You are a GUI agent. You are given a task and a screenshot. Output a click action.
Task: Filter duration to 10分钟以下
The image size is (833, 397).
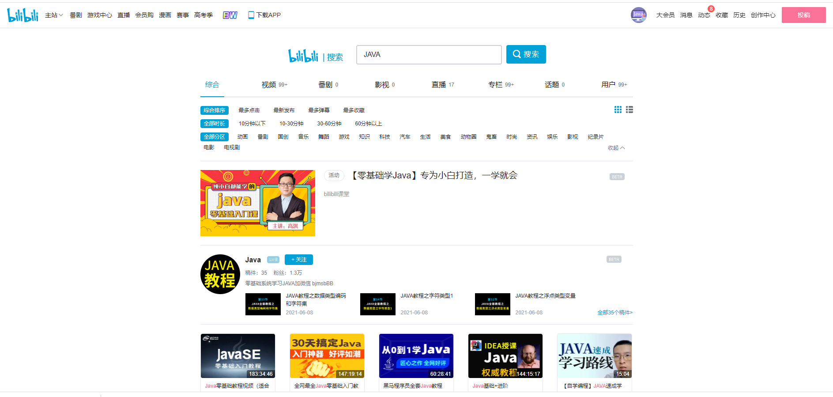[x=252, y=124]
